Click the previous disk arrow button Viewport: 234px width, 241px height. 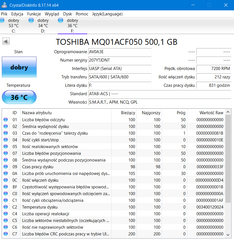pyautogui.click(x=6, y=41)
